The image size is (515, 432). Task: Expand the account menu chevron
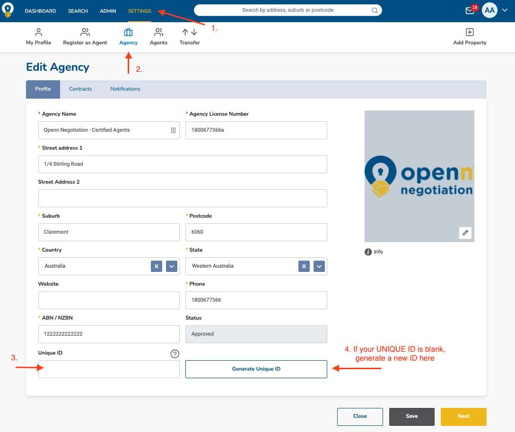tap(505, 10)
